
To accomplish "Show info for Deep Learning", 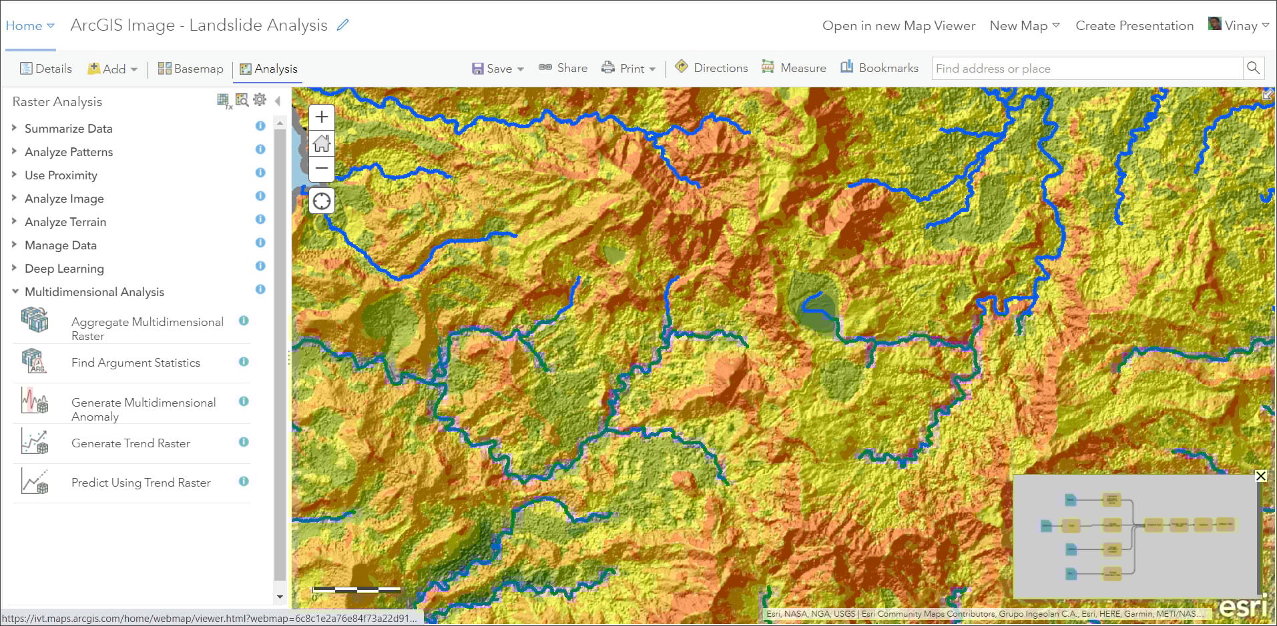I will tap(260, 266).
